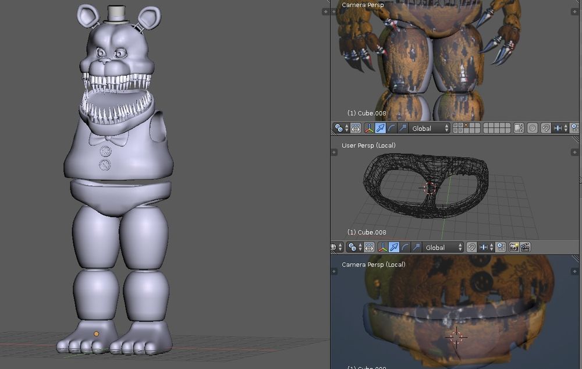This screenshot has height=369, width=582.
Task: Select the top hat on the gray bear model
Action: point(116,14)
